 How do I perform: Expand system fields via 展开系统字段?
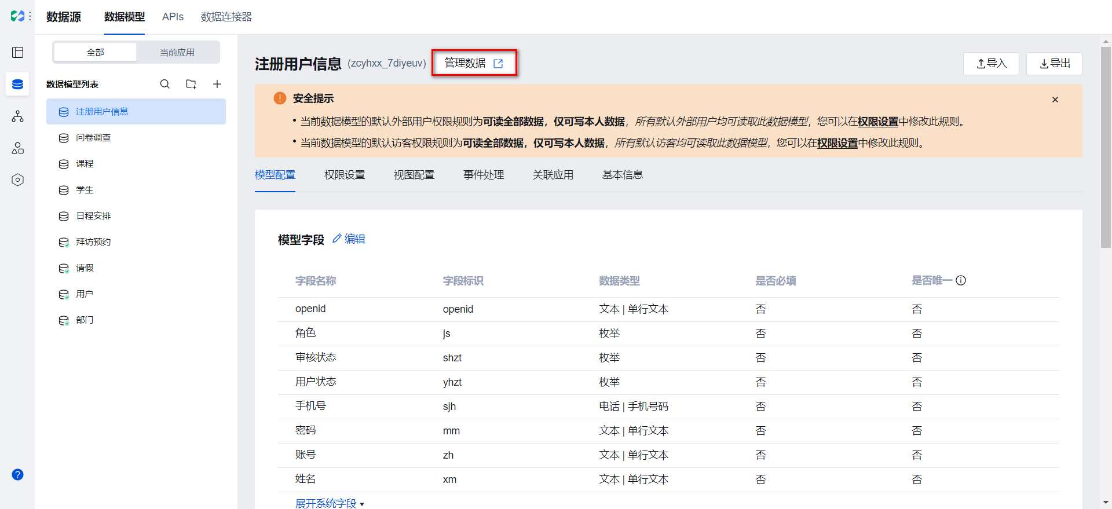click(x=330, y=503)
